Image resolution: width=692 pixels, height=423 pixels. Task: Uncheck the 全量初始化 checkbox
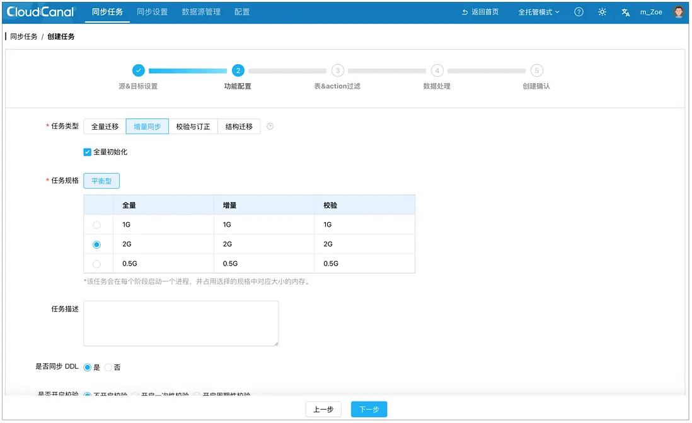(88, 152)
